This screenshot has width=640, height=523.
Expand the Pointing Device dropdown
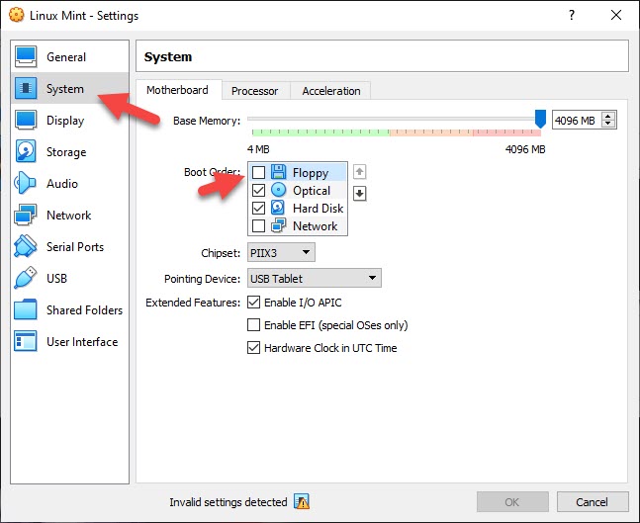coord(314,279)
